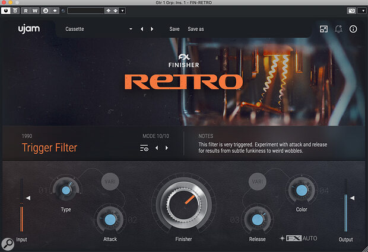Click the host preset name field
Viewport: 368px width, 252px height.
point(86,11)
